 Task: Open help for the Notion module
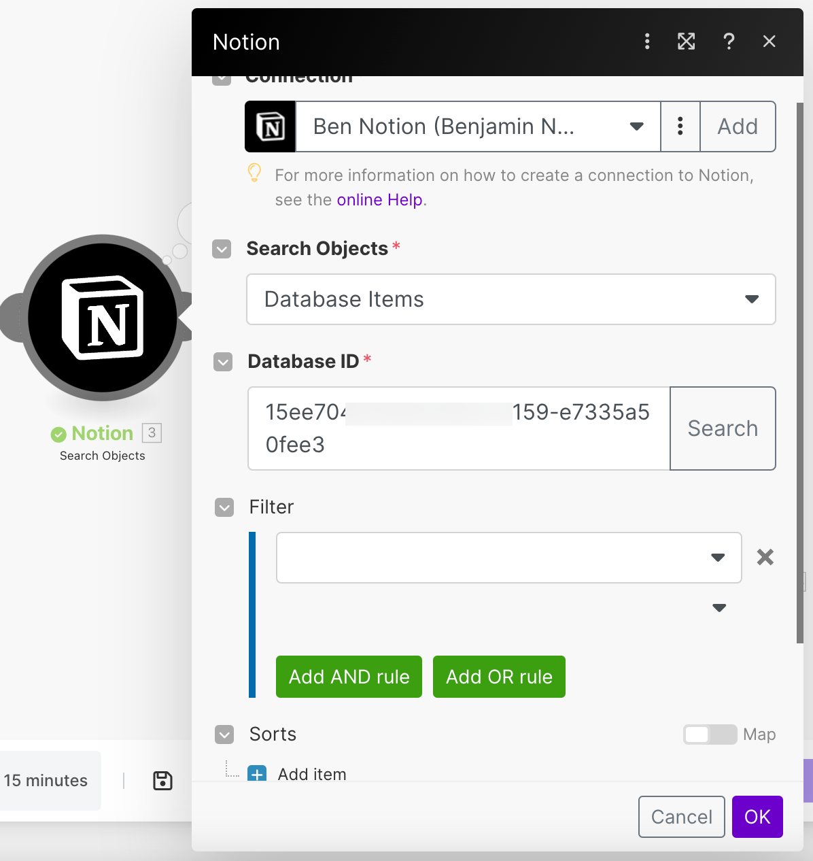point(729,41)
